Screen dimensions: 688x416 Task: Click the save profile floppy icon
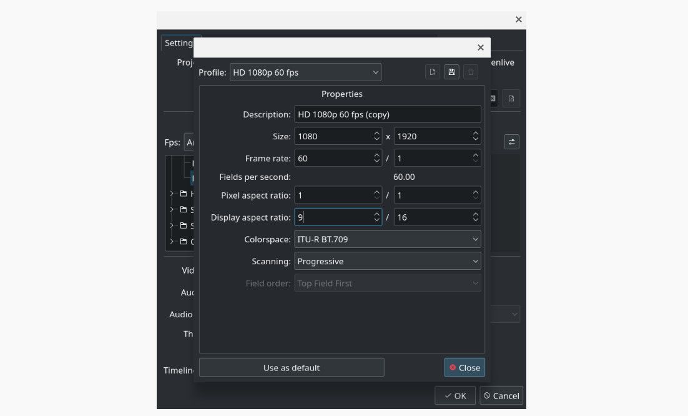pos(451,72)
